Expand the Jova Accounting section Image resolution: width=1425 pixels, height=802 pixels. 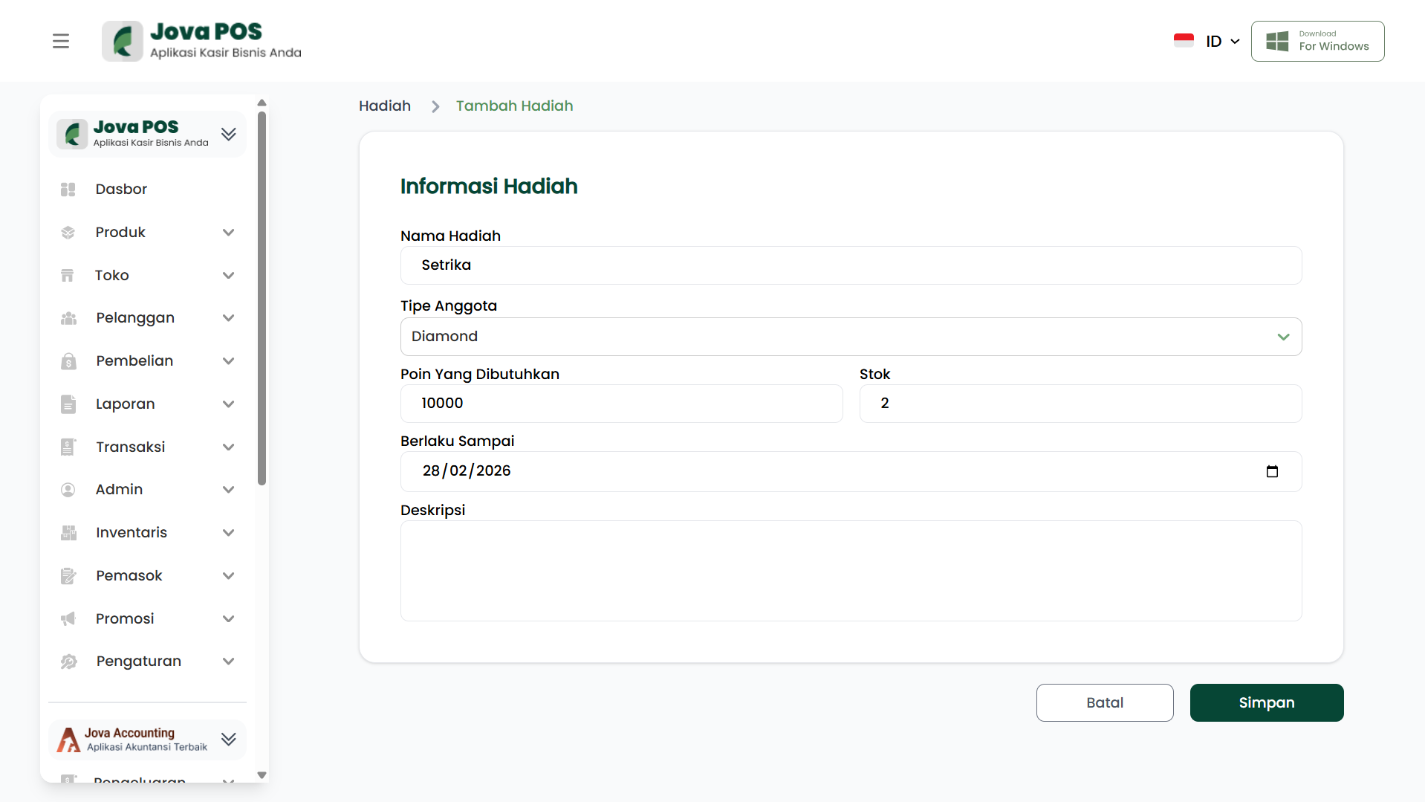(x=228, y=739)
